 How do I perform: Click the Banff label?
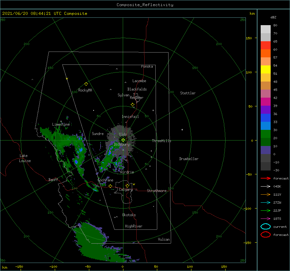pyautogui.click(x=53, y=179)
